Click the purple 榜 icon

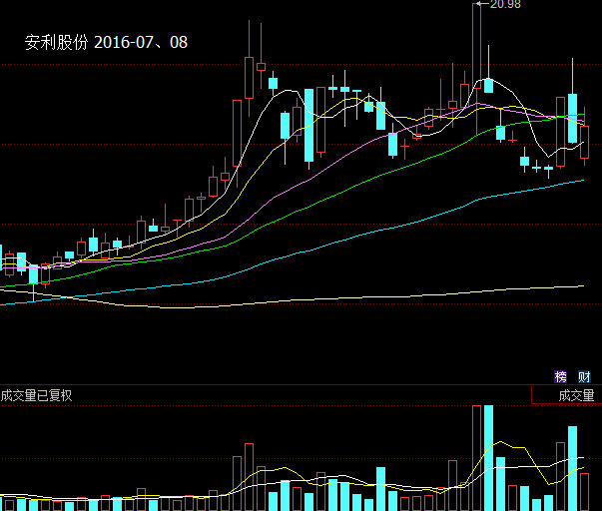point(560,376)
